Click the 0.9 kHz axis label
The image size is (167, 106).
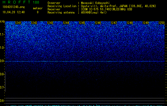coord(2,61)
